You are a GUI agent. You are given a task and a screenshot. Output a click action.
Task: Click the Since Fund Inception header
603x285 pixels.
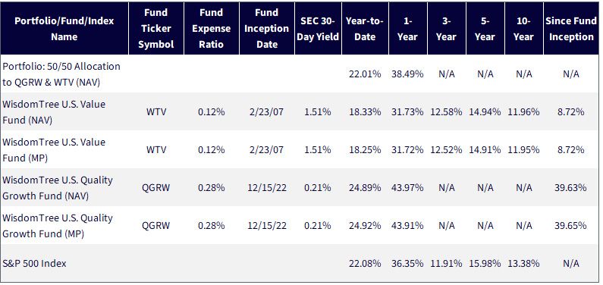(571, 28)
